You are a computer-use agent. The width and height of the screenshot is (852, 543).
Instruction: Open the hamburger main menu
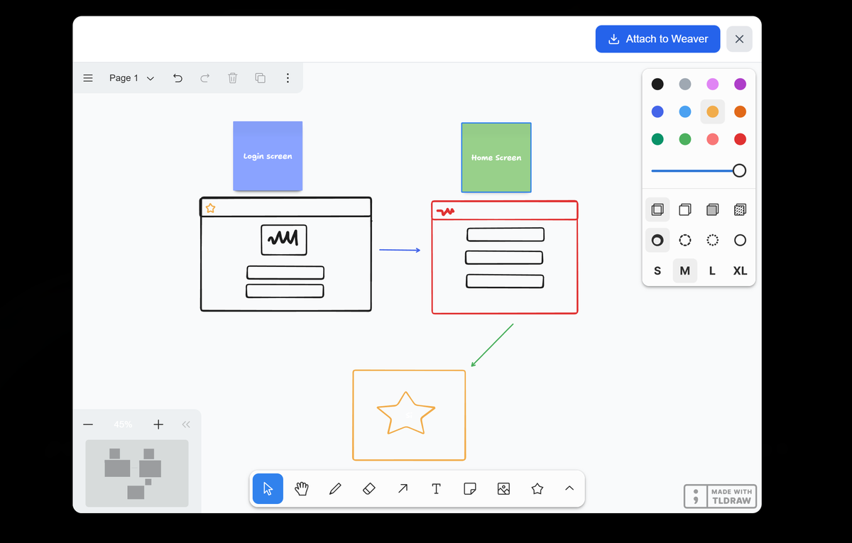[x=88, y=78]
